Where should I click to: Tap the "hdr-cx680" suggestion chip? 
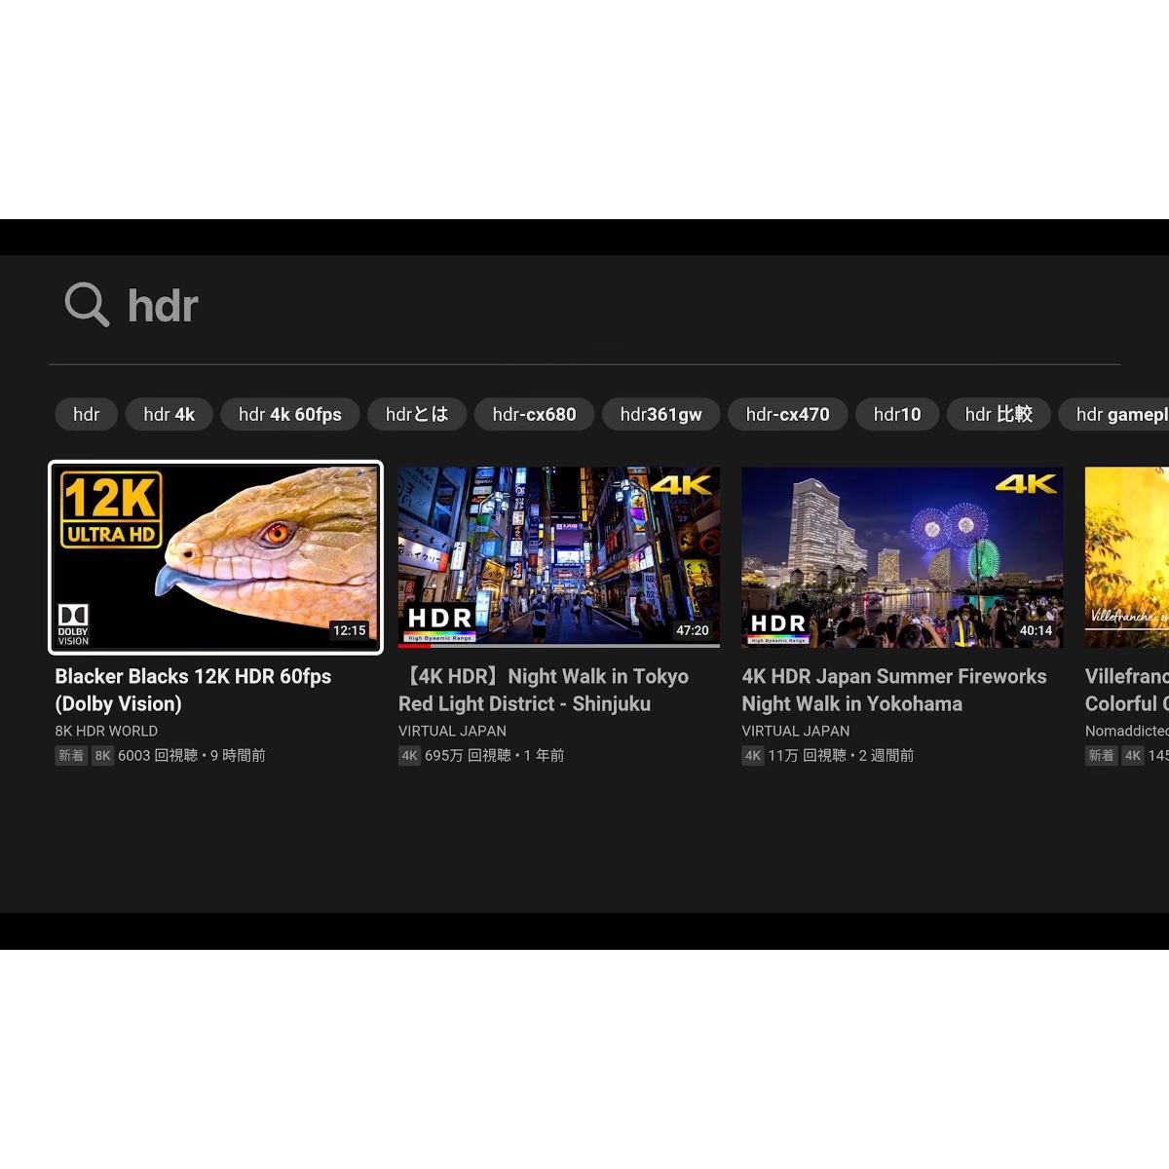[x=534, y=414]
